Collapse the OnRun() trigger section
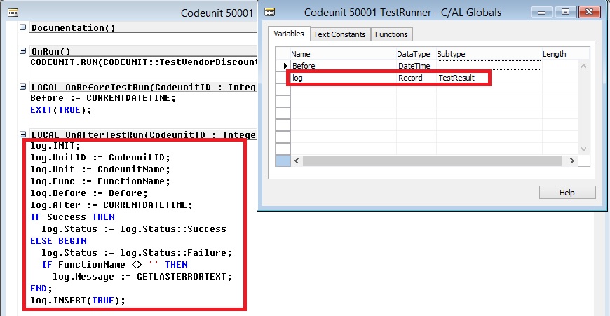 point(24,51)
